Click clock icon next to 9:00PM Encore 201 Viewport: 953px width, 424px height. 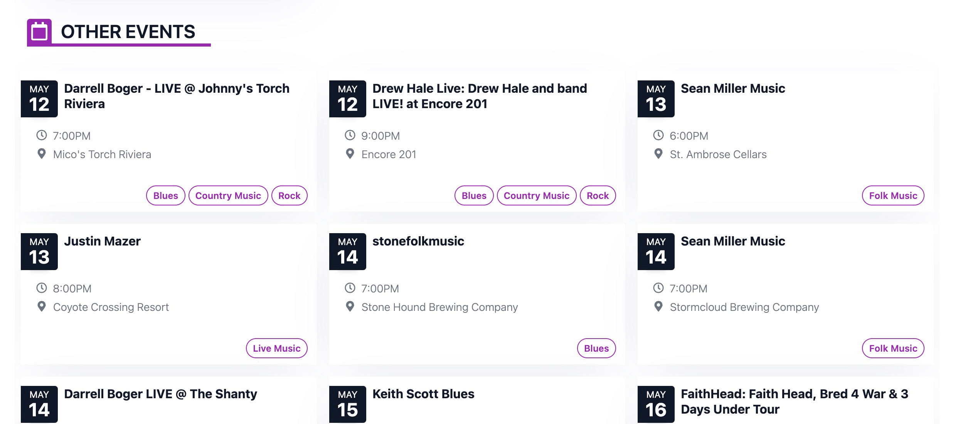(x=350, y=135)
